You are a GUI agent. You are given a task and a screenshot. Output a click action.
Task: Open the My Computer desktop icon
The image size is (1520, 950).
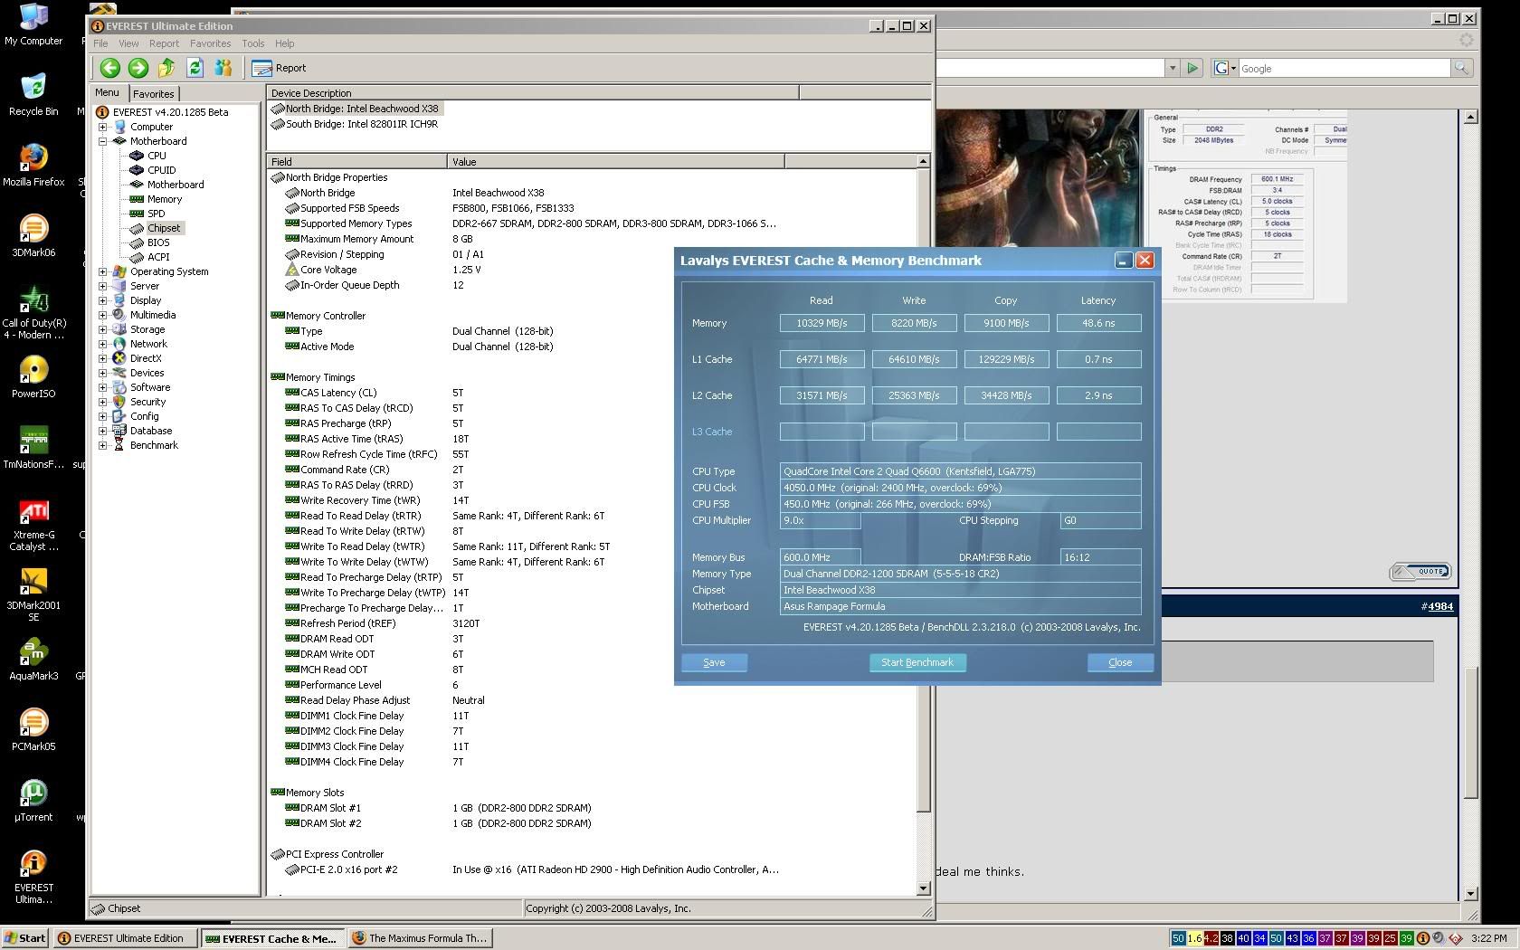point(33,24)
